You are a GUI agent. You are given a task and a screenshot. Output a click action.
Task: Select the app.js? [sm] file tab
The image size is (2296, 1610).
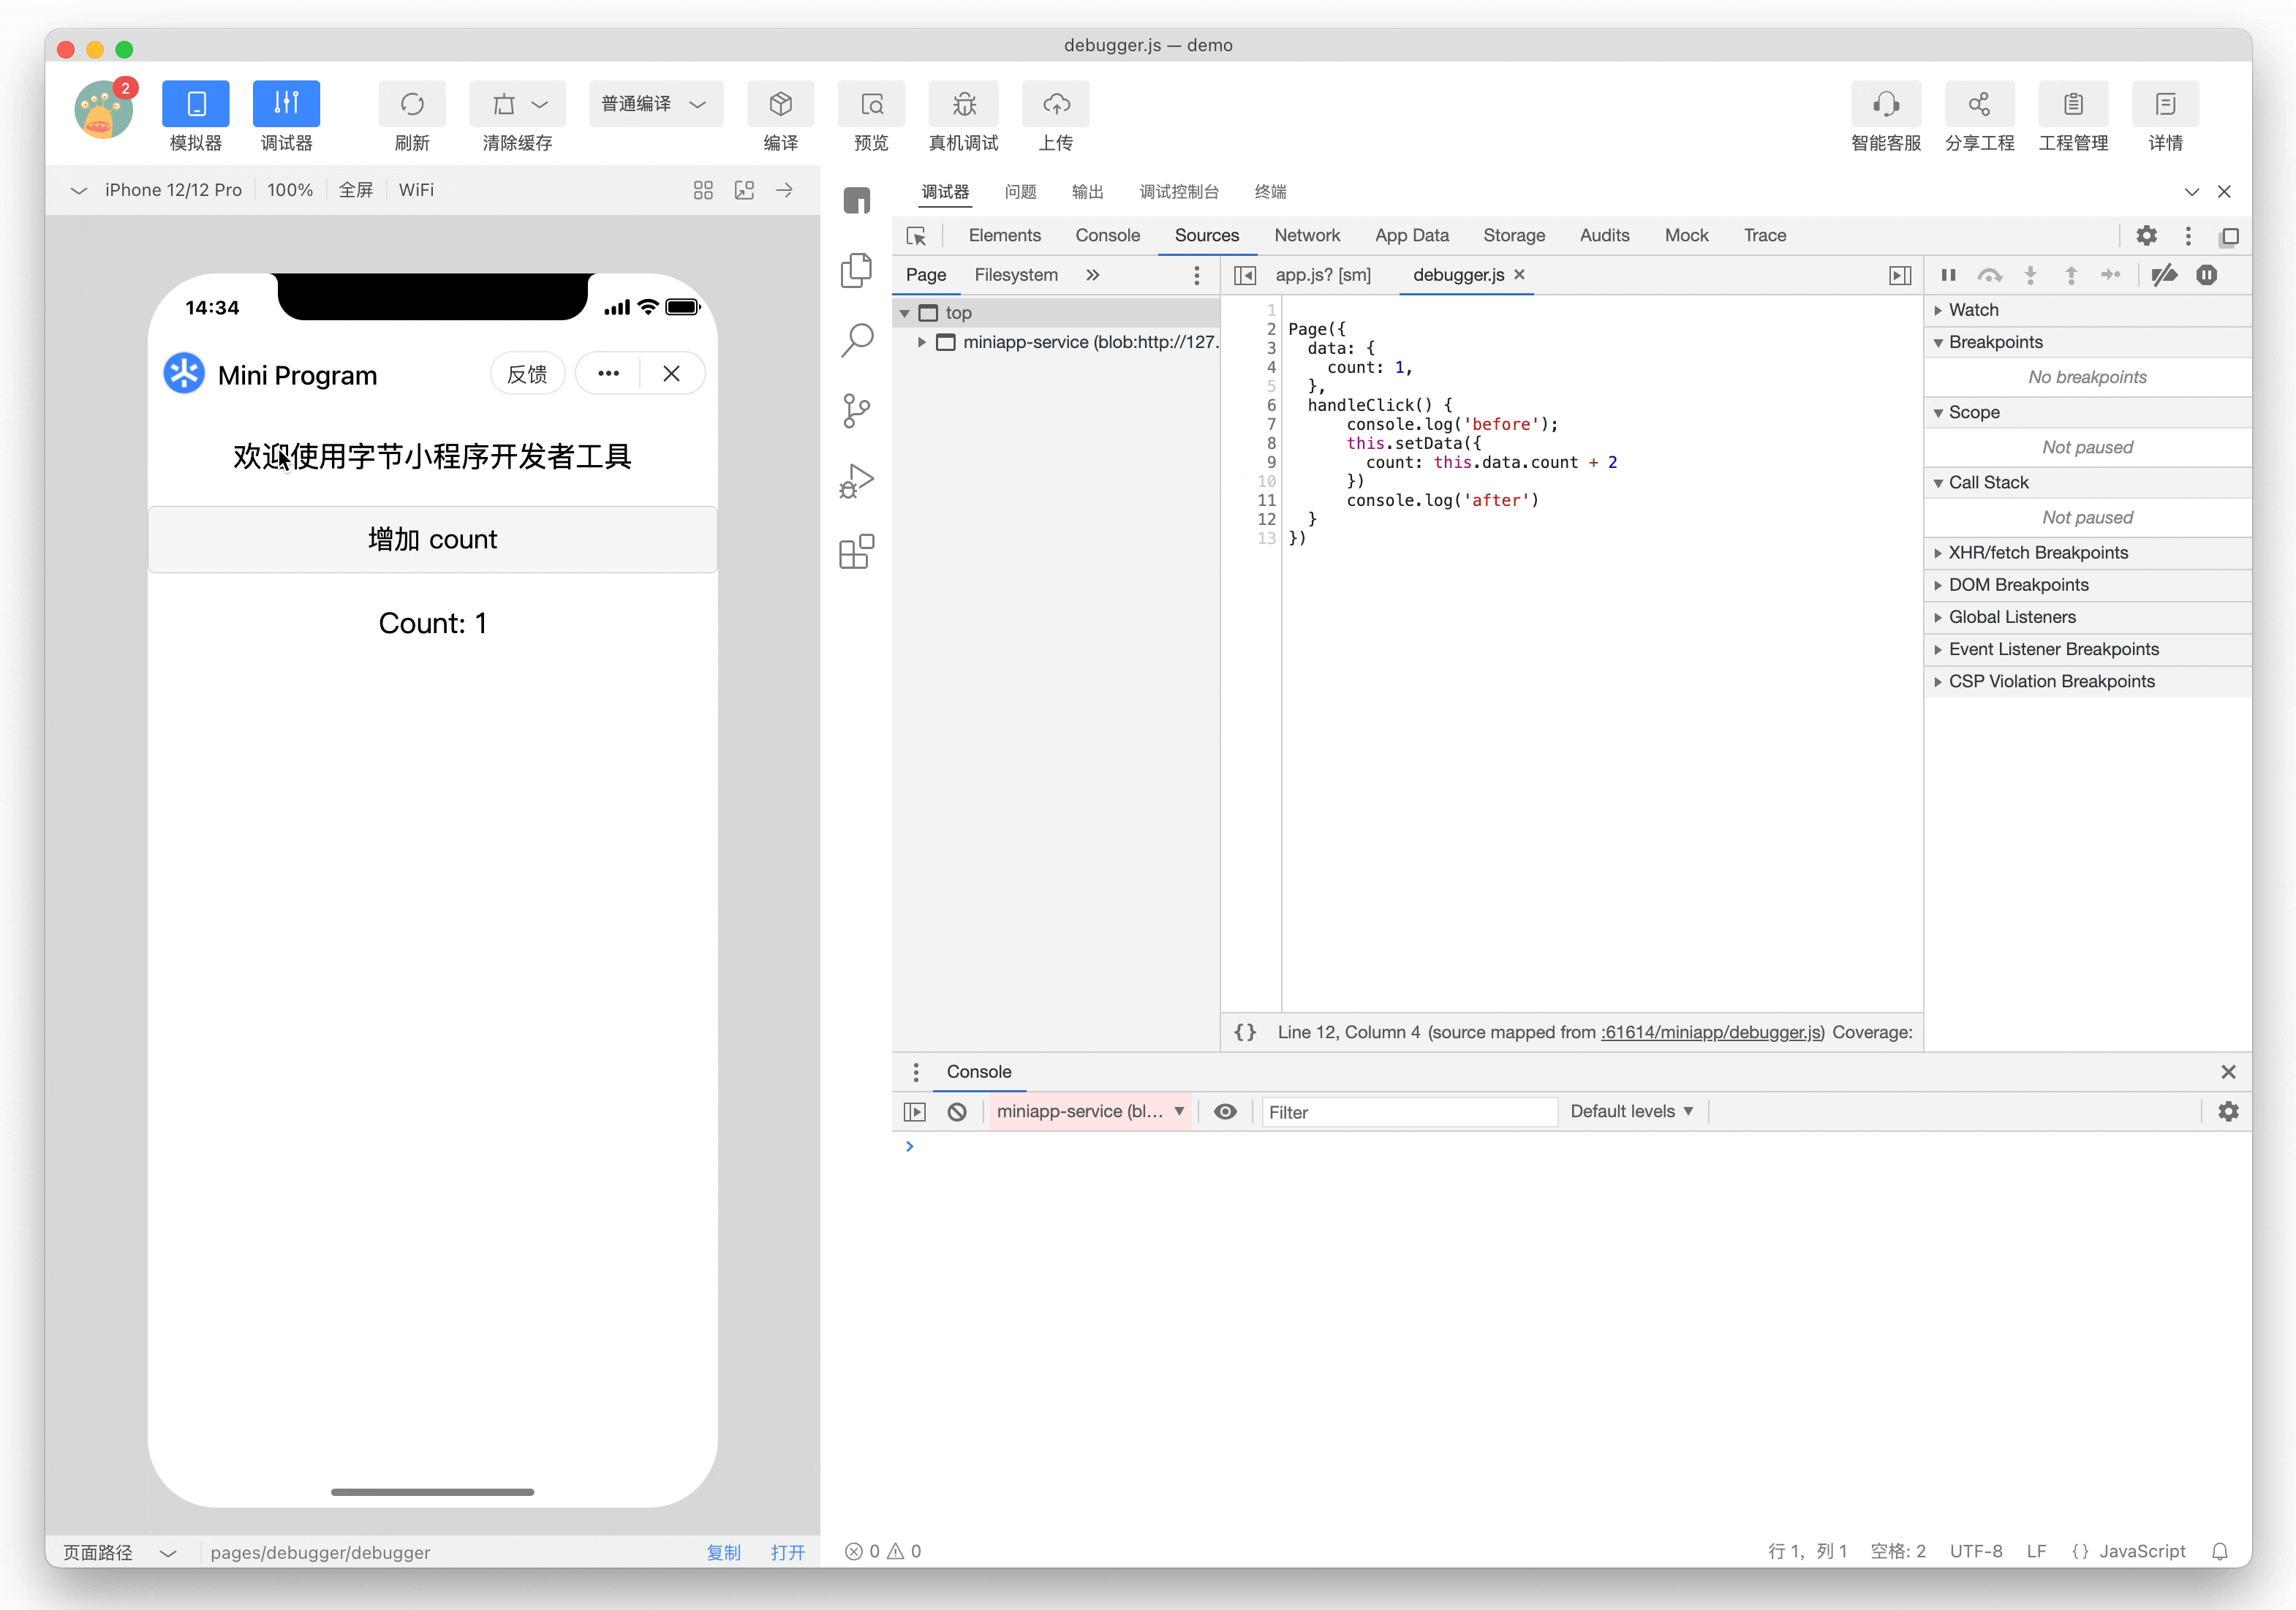coord(1323,275)
